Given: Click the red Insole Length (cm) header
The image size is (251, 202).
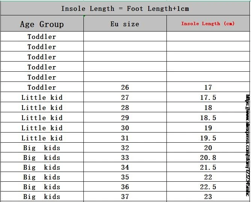Looking at the screenshot, I should click(x=208, y=24).
